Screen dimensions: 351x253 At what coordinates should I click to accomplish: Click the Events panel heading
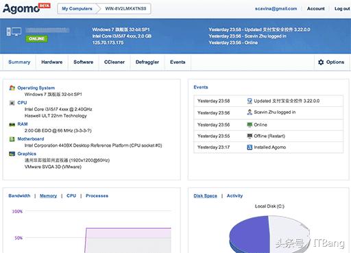[201, 87]
